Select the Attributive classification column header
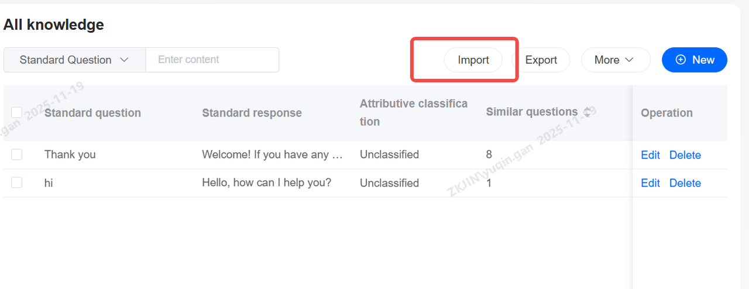The height and width of the screenshot is (289, 749). [413, 112]
